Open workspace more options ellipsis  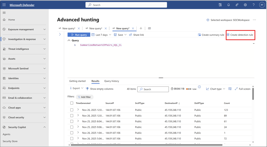254,20
